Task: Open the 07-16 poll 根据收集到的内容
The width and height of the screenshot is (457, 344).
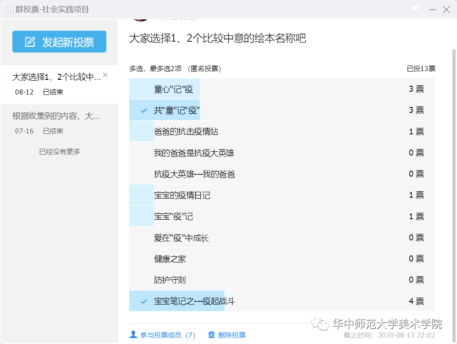Action: pos(57,123)
